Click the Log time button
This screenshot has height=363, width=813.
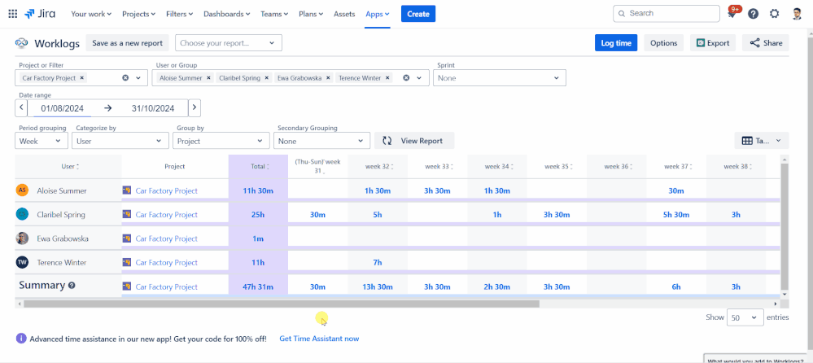(616, 43)
